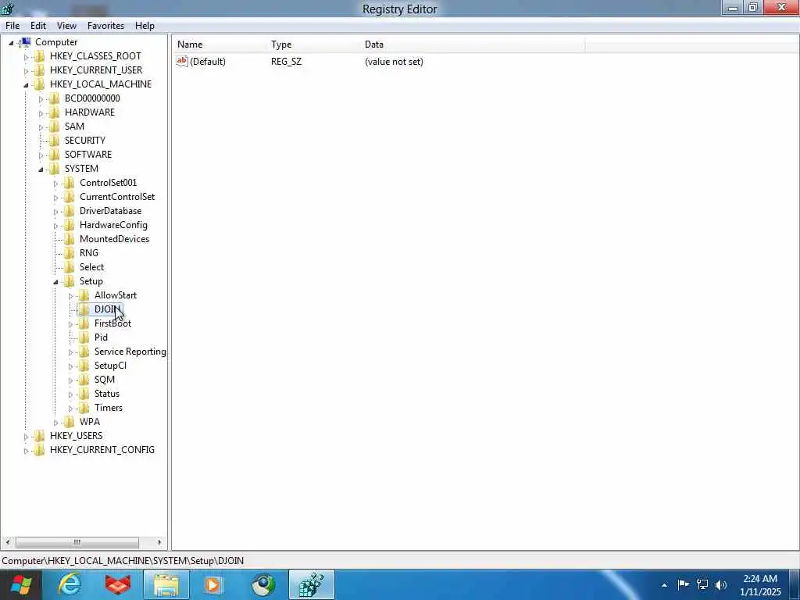
Task: Click the HKEY_LOCAL_MACHINE folder icon
Action: [39, 84]
